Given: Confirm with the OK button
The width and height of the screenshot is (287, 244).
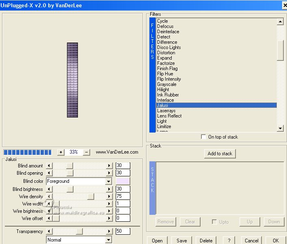Looking at the screenshot, I should (x=276, y=240).
